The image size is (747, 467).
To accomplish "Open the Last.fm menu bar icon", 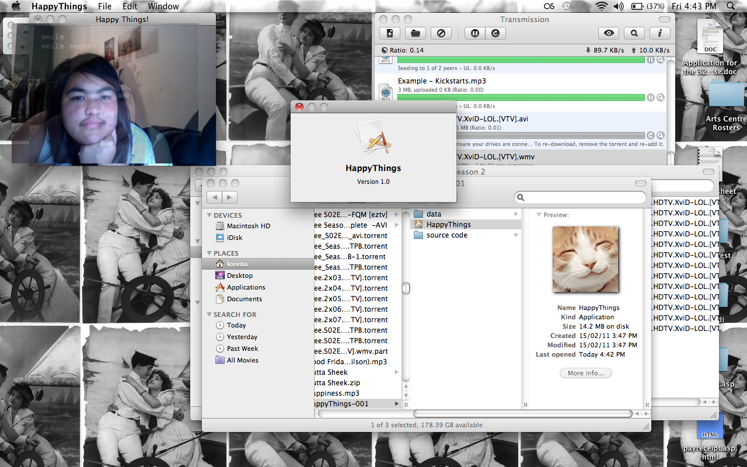I will [x=549, y=6].
